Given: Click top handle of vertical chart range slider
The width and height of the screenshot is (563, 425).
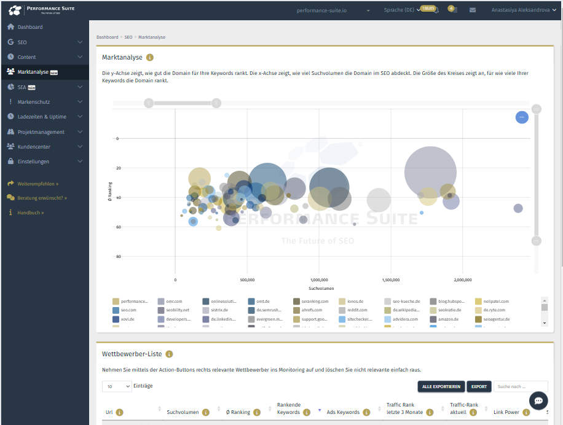Looking at the screenshot, I should point(536,109).
